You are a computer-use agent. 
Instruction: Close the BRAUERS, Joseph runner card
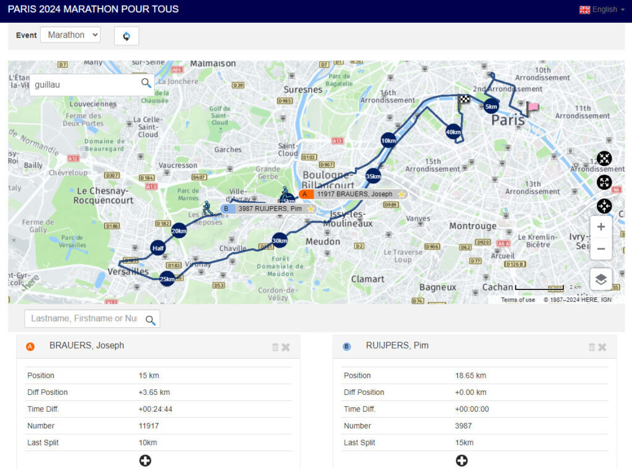(286, 347)
